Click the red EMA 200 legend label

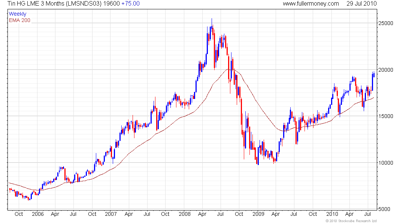pos(19,20)
